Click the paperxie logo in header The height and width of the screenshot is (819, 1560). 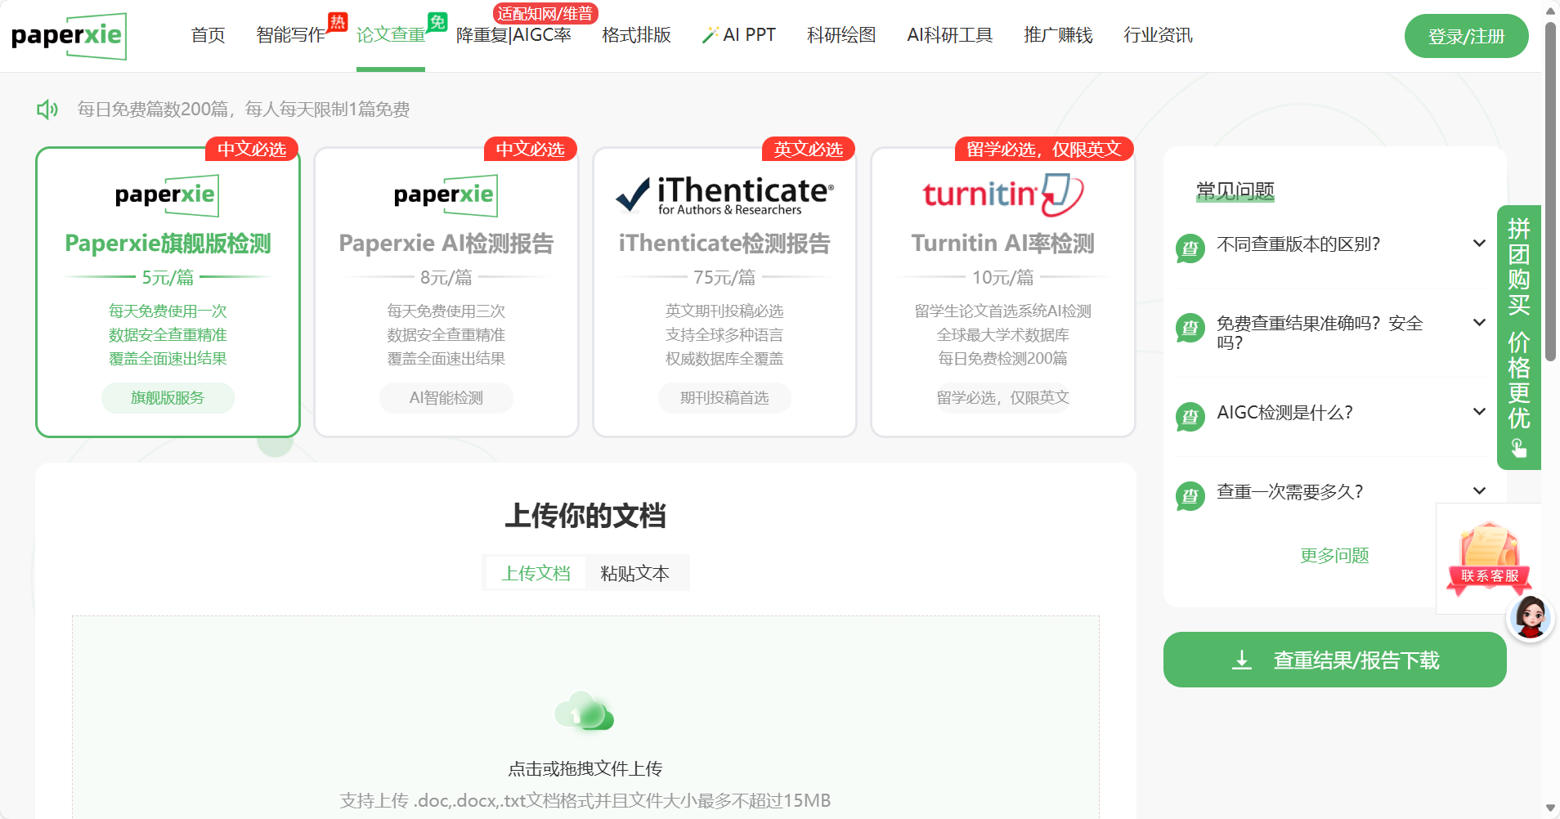pyautogui.click(x=69, y=36)
